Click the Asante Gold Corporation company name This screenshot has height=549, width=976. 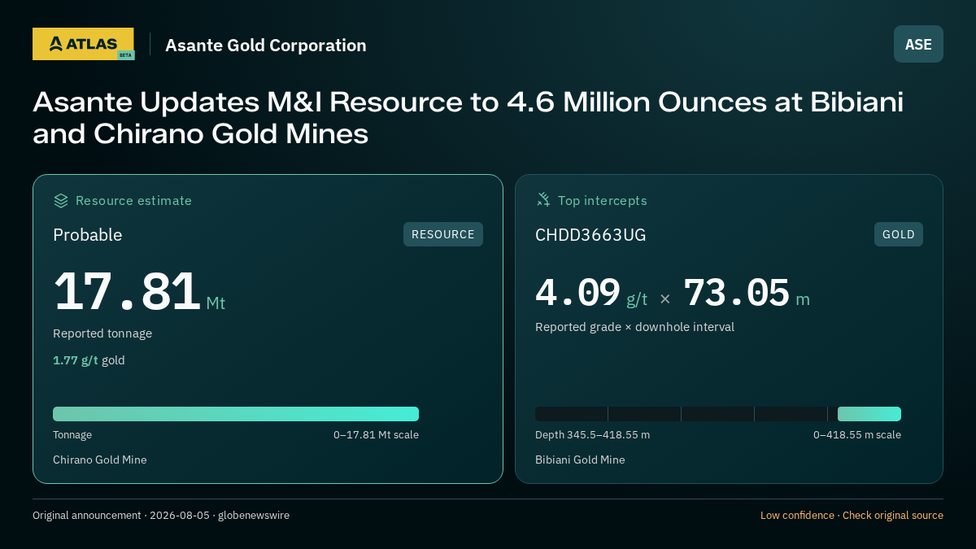point(266,45)
